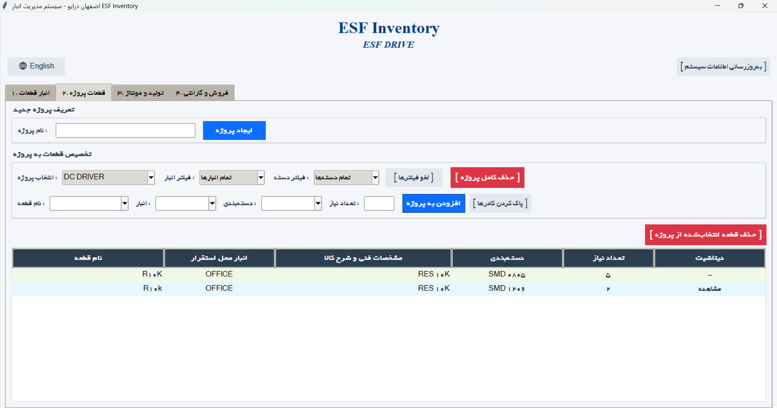Click the quantity 5 cell

pyautogui.click(x=608, y=275)
